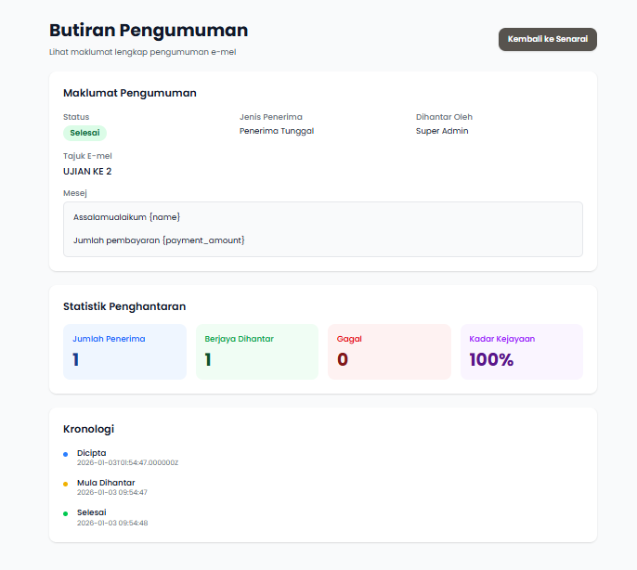Image resolution: width=637 pixels, height=570 pixels.
Task: Click the Mula Dihantar timeline entry
Action: (106, 483)
